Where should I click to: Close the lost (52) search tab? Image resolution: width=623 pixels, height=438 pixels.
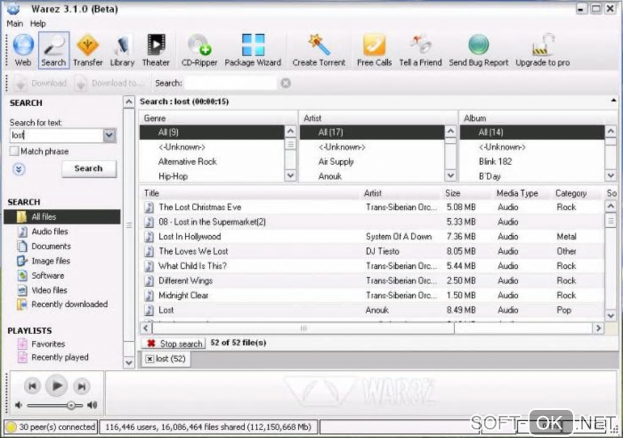150,359
